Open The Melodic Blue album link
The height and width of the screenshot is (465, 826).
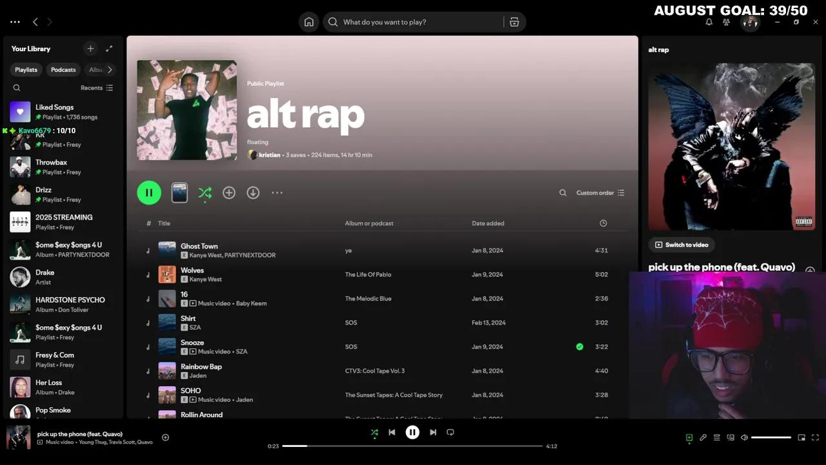pos(368,298)
